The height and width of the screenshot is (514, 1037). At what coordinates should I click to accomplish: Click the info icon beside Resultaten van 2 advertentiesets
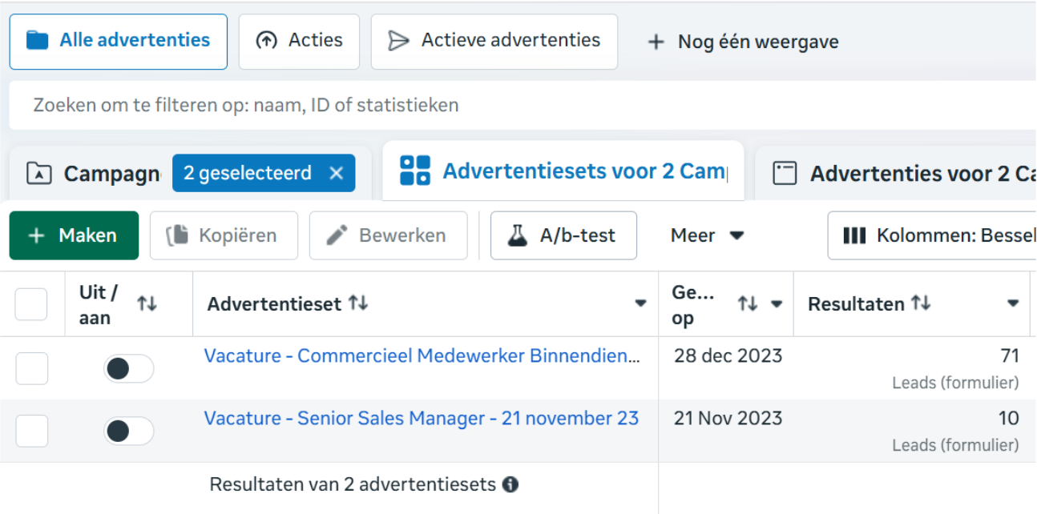(x=510, y=484)
